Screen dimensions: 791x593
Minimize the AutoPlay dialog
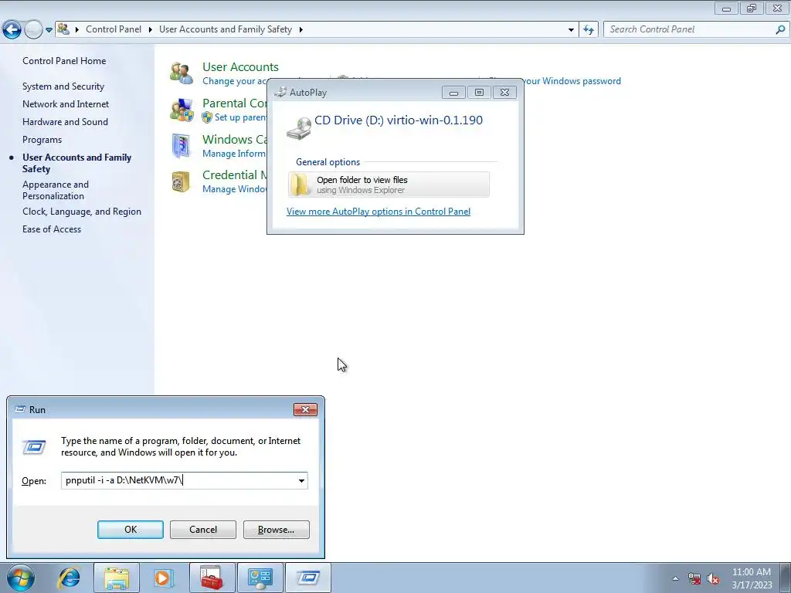pos(453,93)
